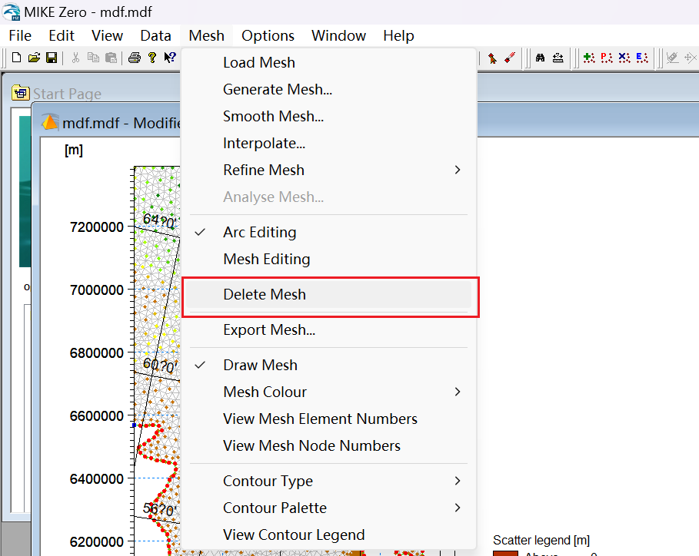Click the blue X delete scatter points icon
Viewport: 699px width, 556px height.
[624, 58]
